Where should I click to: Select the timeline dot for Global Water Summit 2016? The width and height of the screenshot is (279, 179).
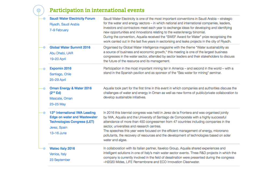click(x=44, y=47)
